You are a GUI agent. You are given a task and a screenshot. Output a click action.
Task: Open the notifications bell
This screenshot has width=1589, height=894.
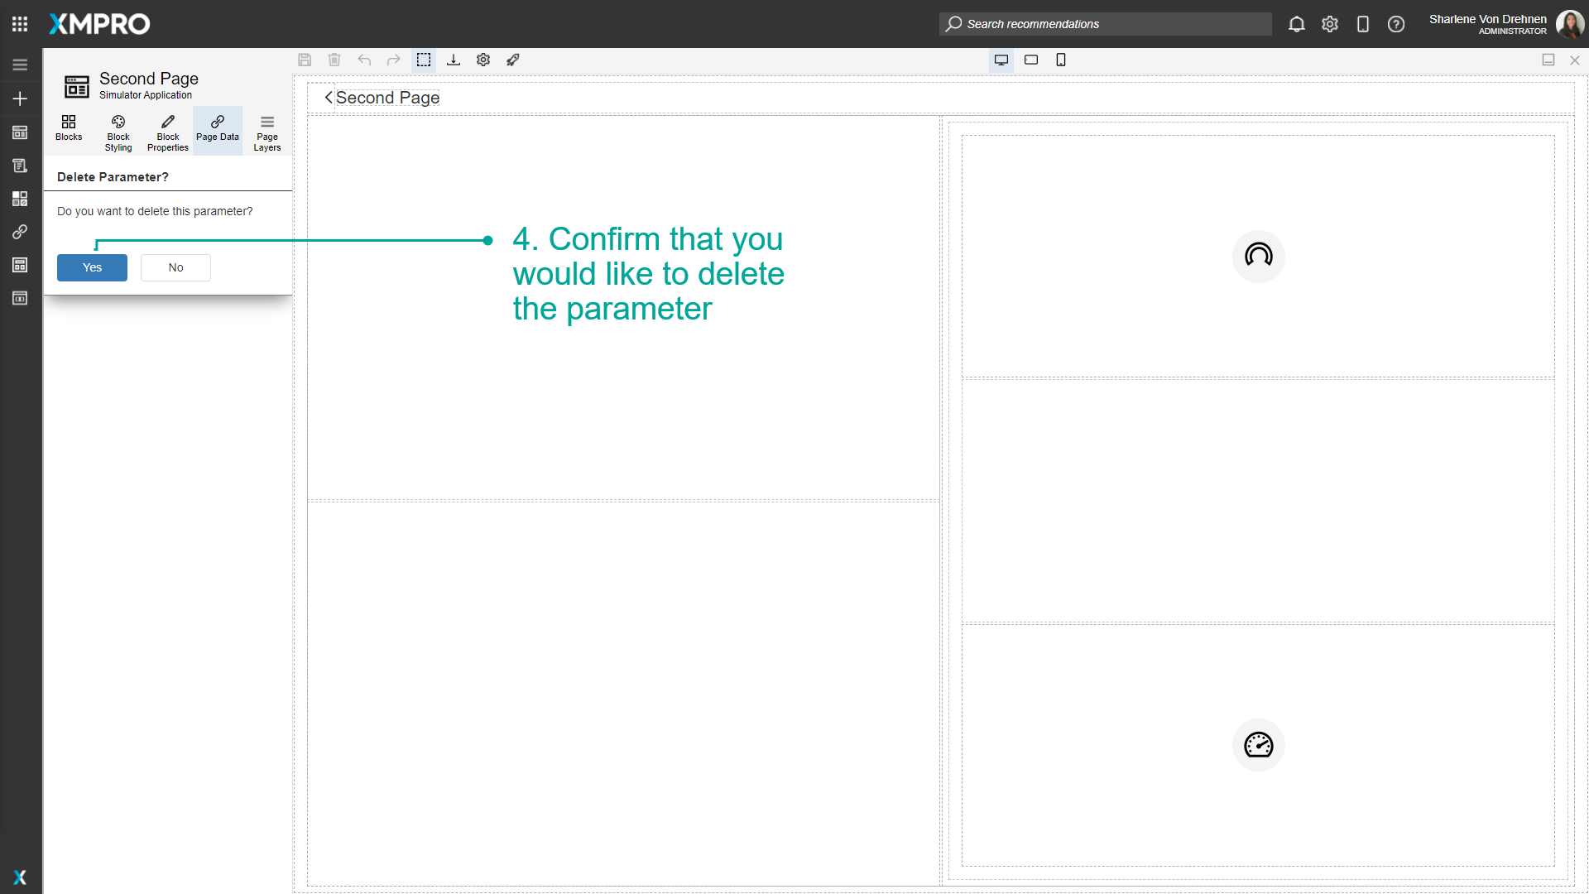[x=1296, y=24]
